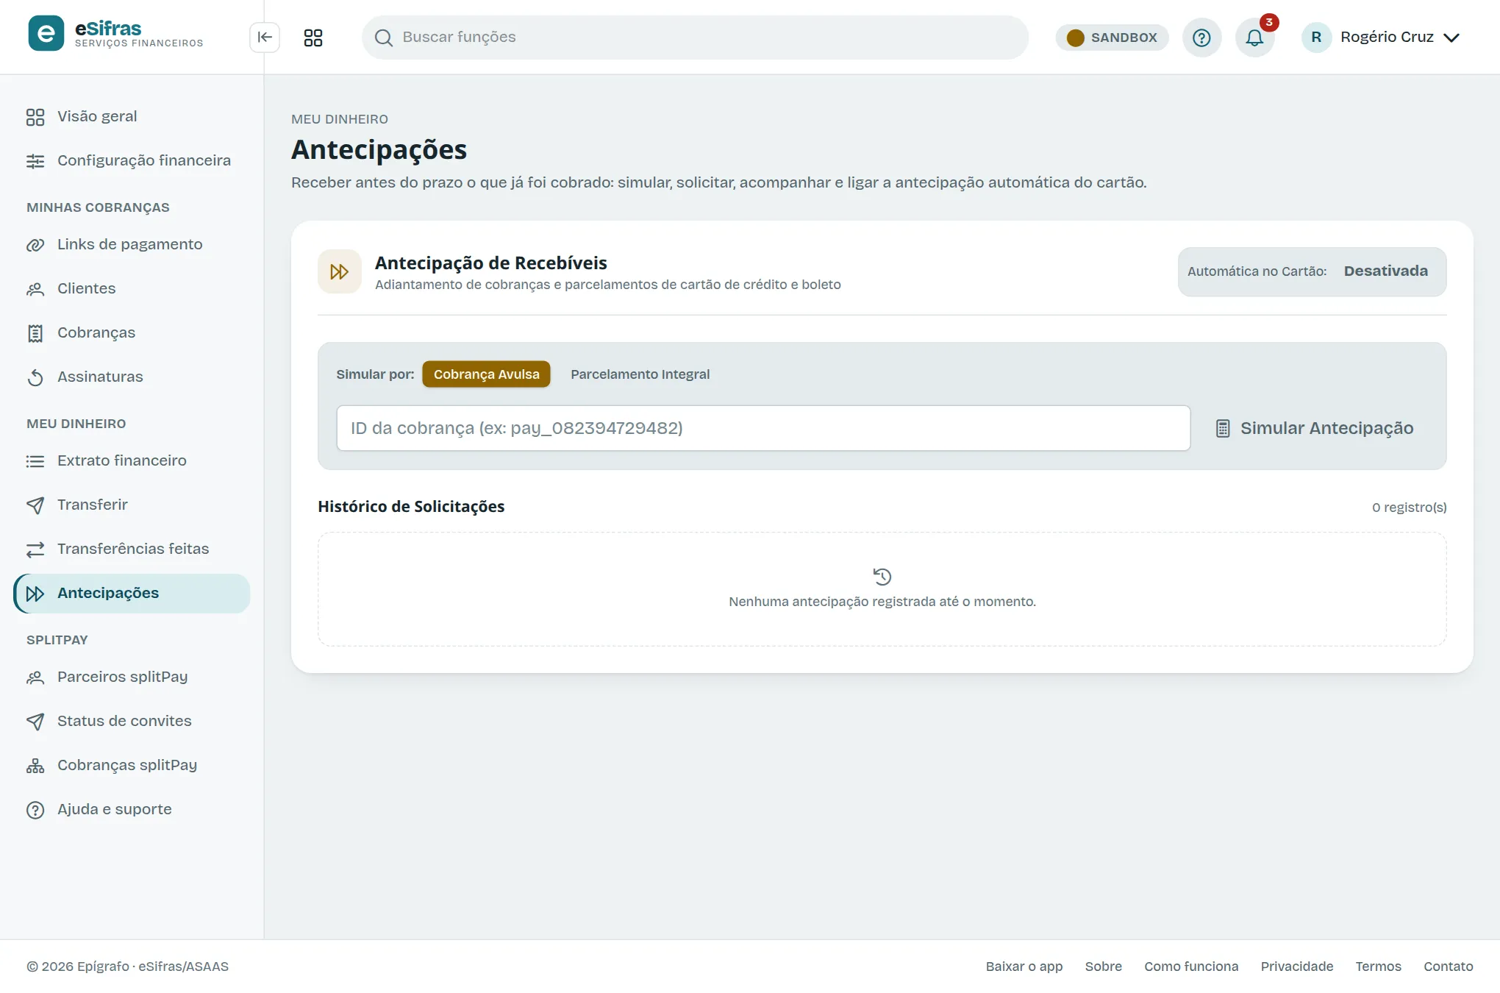The image size is (1500, 993).
Task: Collapse the sidebar with the arrow icon
Action: [x=265, y=38]
